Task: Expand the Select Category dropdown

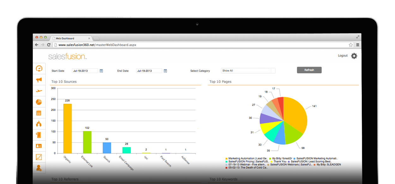Action: pos(248,71)
